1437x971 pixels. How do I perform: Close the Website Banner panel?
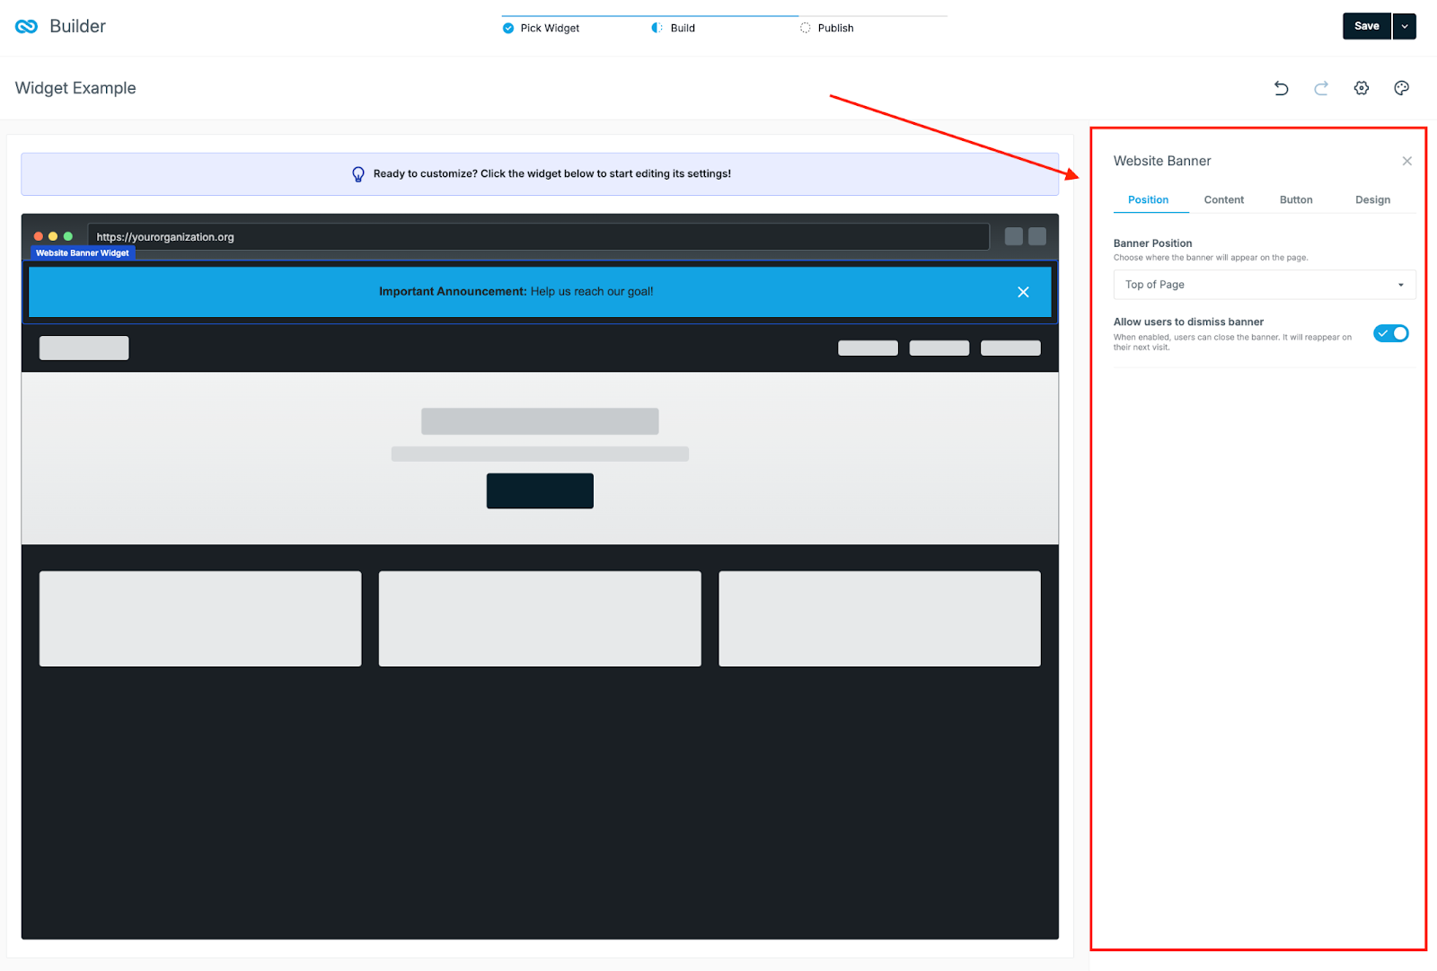coord(1407,161)
